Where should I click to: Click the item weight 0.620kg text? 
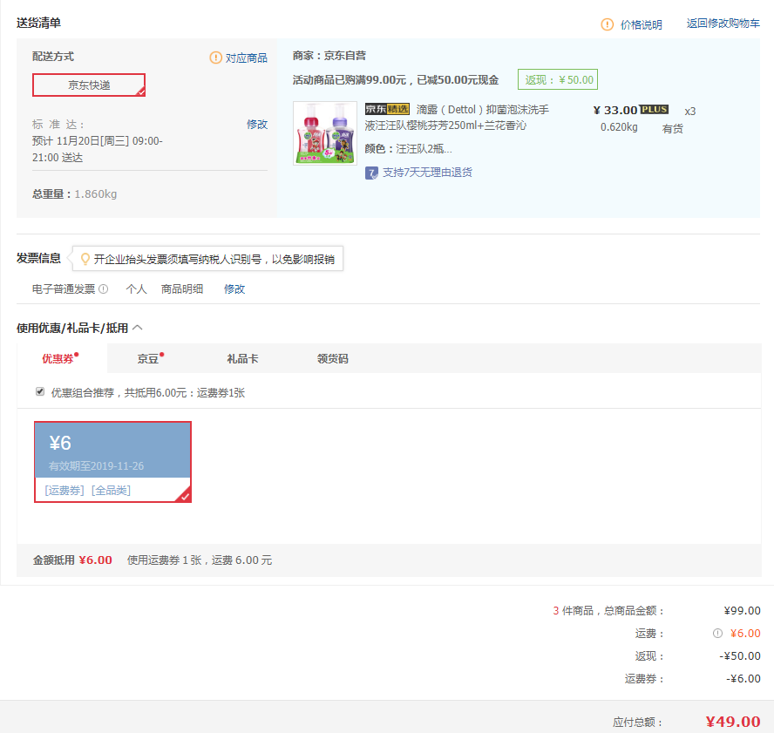(x=619, y=127)
